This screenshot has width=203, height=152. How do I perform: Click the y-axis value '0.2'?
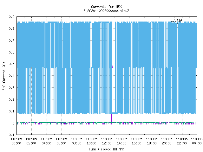[x=11, y=99]
